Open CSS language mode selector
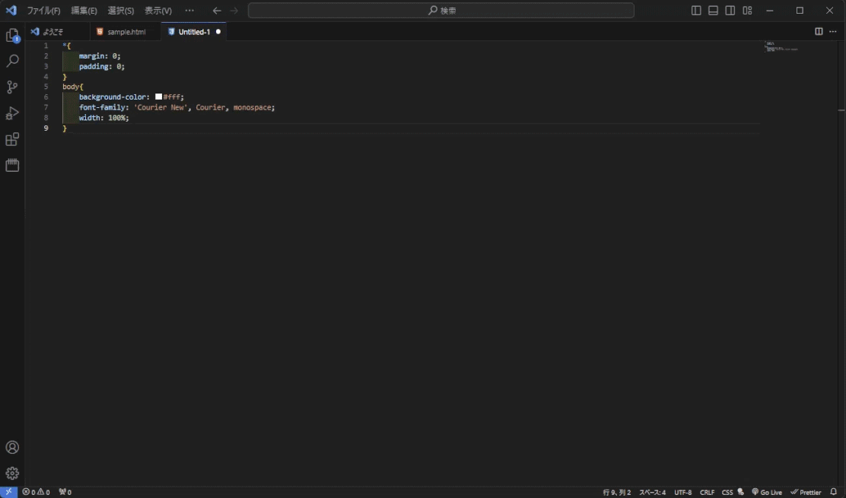846x498 pixels. (727, 492)
